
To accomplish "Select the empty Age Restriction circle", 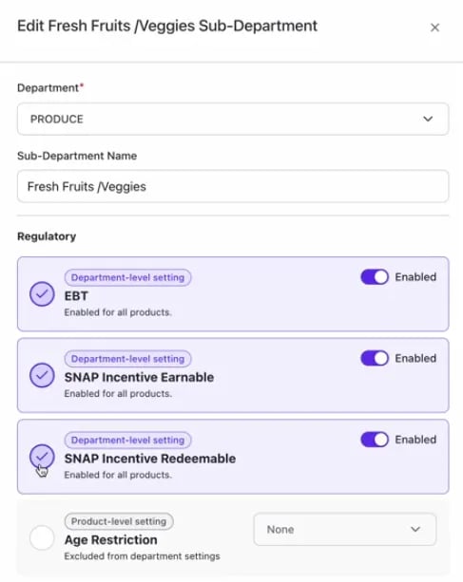I will point(42,537).
